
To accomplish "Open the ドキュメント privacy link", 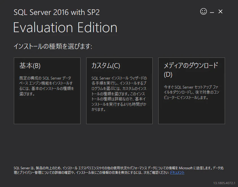I will click(177, 172).
